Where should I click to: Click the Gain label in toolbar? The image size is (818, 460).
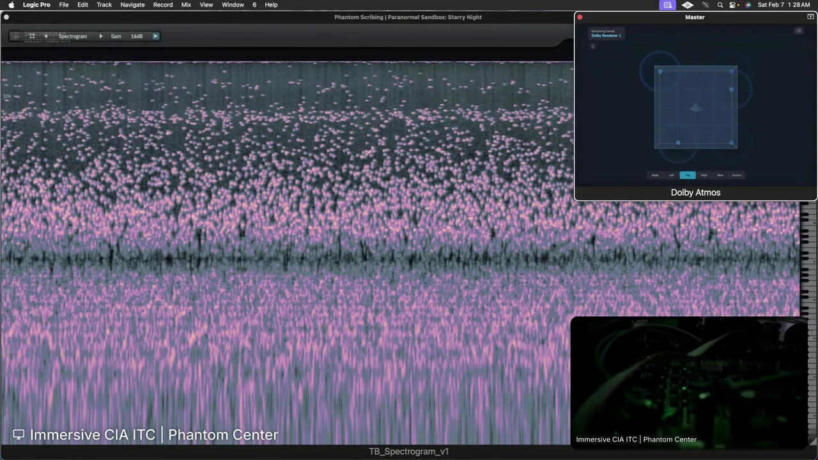pos(116,36)
